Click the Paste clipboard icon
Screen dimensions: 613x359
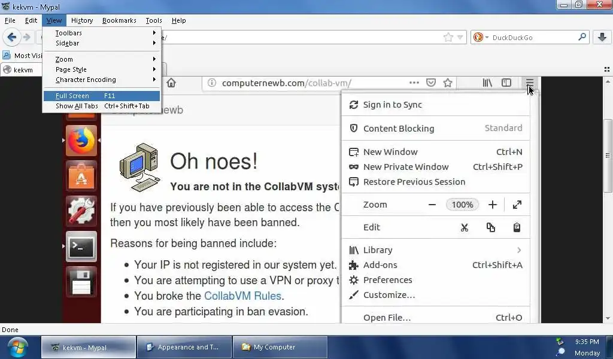coord(517,227)
